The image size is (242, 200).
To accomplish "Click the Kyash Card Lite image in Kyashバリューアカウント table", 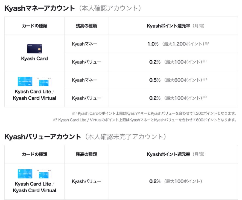I will coord(25,174).
